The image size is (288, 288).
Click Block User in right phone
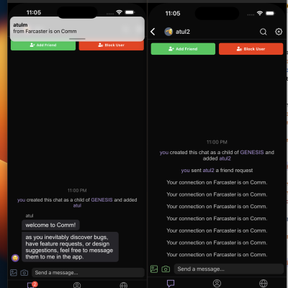point(251,49)
